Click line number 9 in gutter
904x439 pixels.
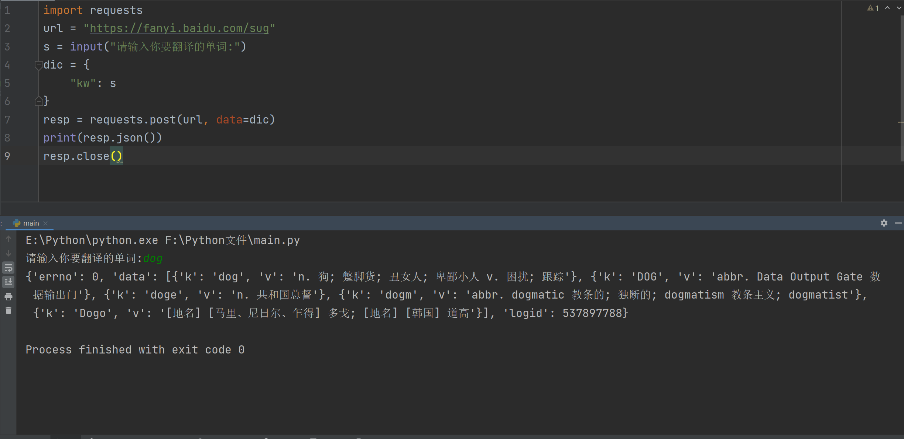click(7, 156)
